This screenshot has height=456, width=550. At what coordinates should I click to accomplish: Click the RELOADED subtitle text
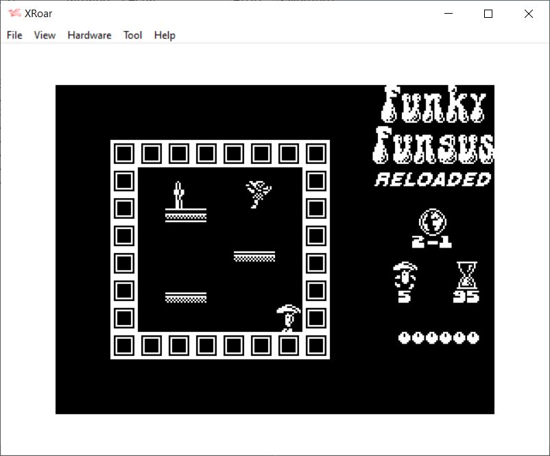coord(433,180)
